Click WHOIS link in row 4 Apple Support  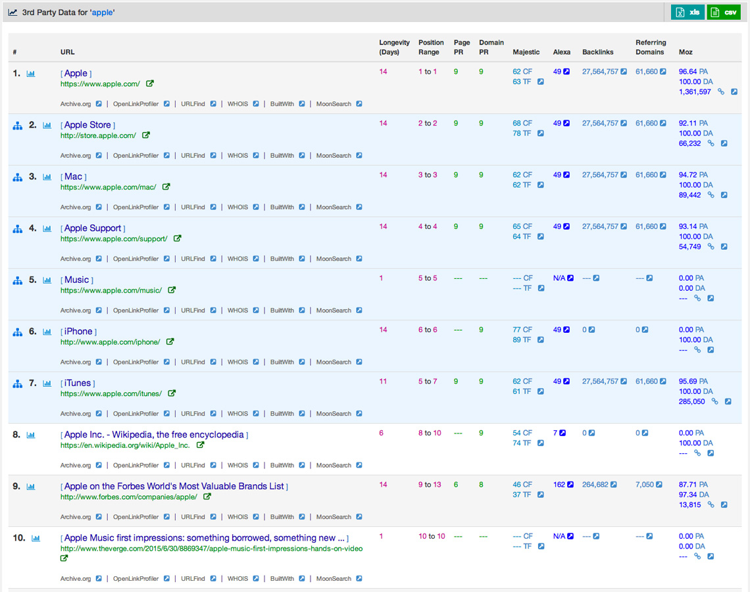pos(238,259)
